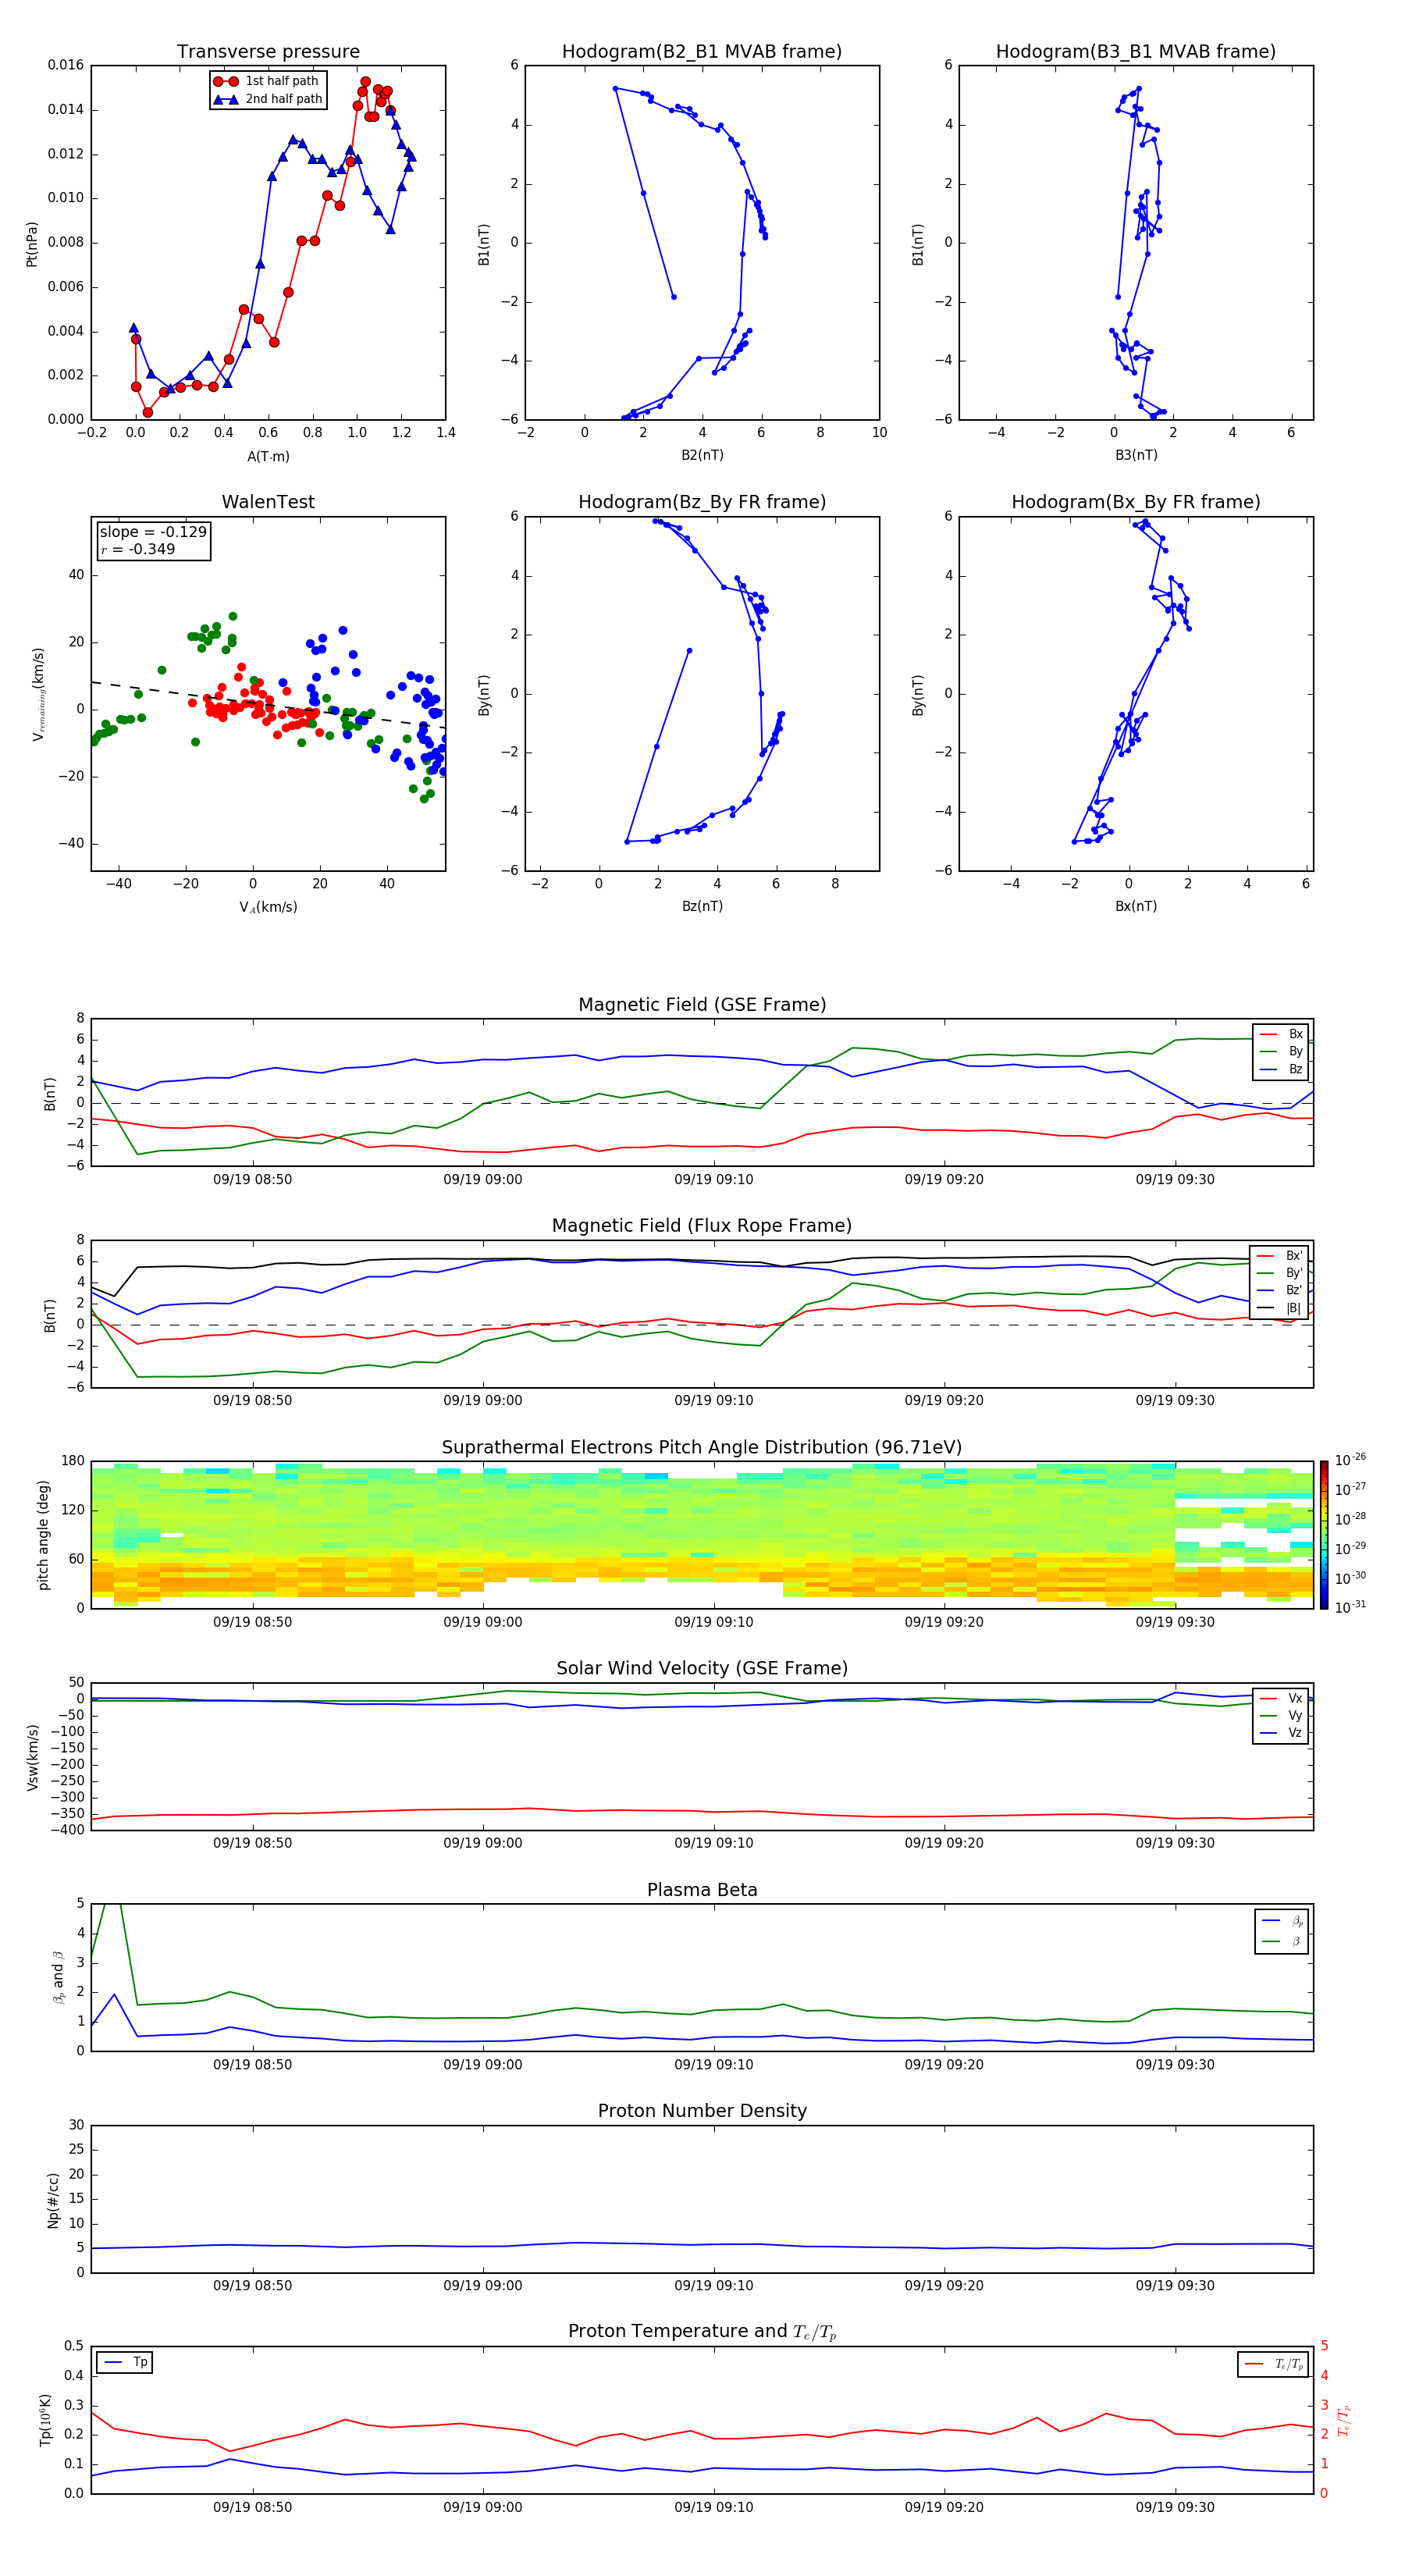Click '09/19 09:10' tick under Plasma Beta panel
The width and height of the screenshot is (1405, 2576).
click(x=713, y=2065)
